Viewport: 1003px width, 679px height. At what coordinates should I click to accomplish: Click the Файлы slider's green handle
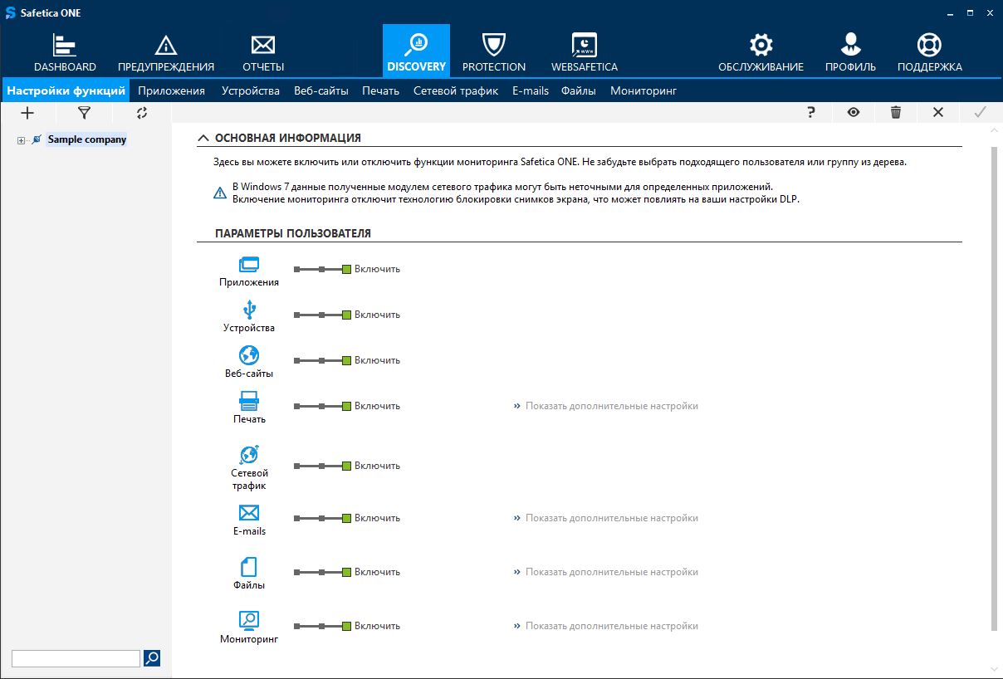pyautogui.click(x=347, y=572)
